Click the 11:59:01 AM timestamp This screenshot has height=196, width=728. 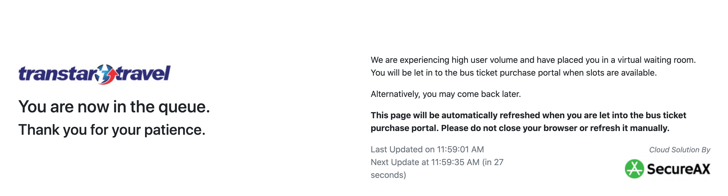[460, 150]
